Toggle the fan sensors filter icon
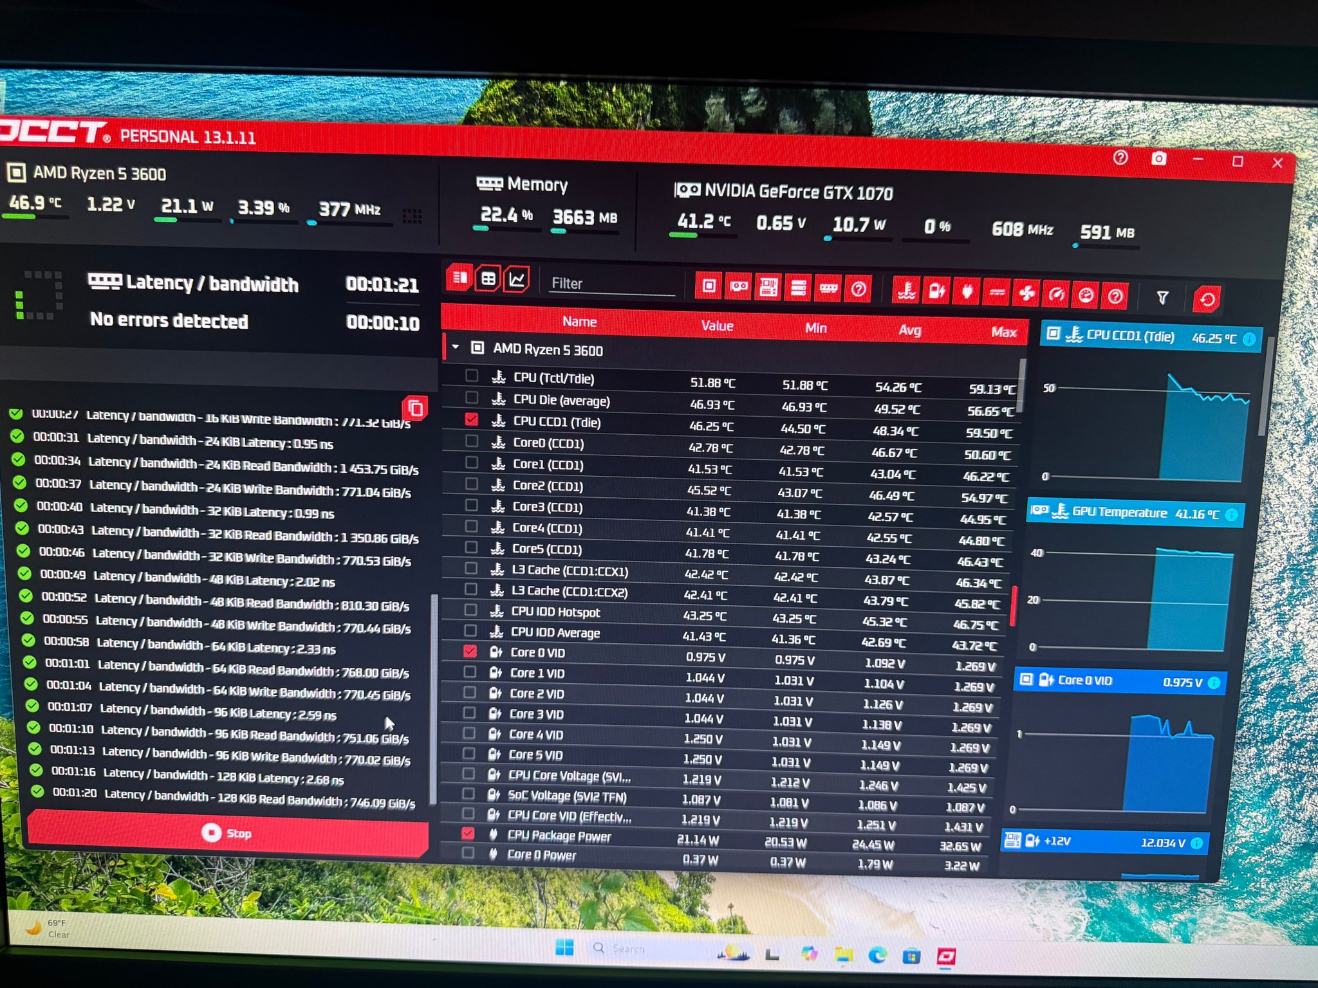 [1026, 294]
